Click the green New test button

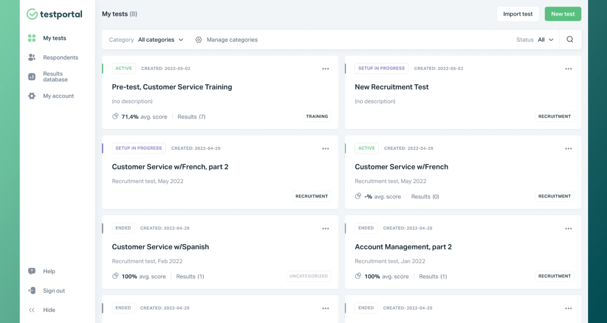click(563, 14)
